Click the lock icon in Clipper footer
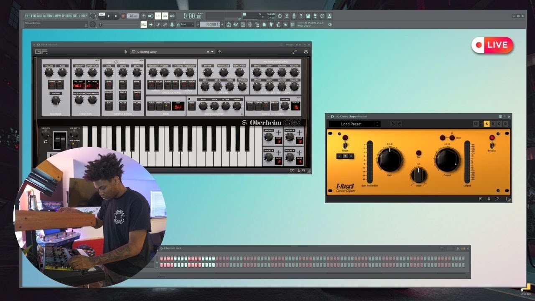This screenshot has height=301, width=535. tap(489, 199)
